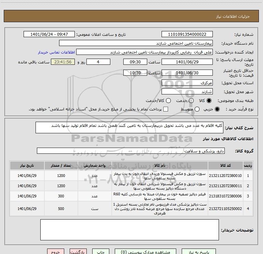Toggle the Islamic treasury payment checkbox

click(166, 109)
